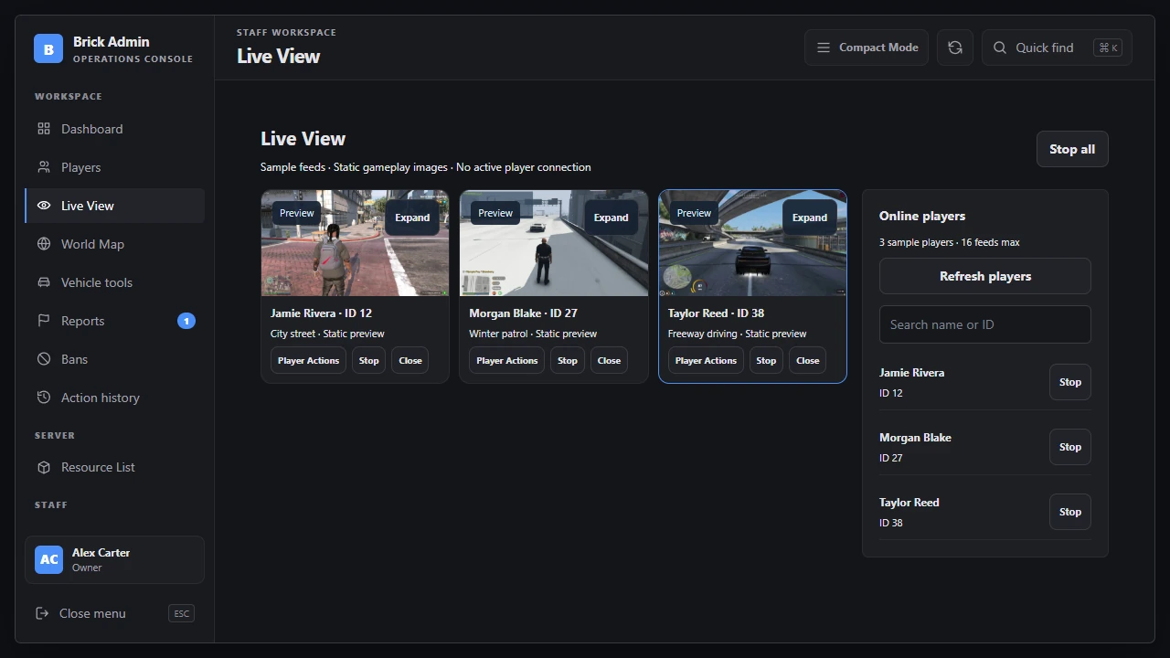Expand Taylor Reed's feed
Screen dimensions: 1170x658
coord(810,218)
